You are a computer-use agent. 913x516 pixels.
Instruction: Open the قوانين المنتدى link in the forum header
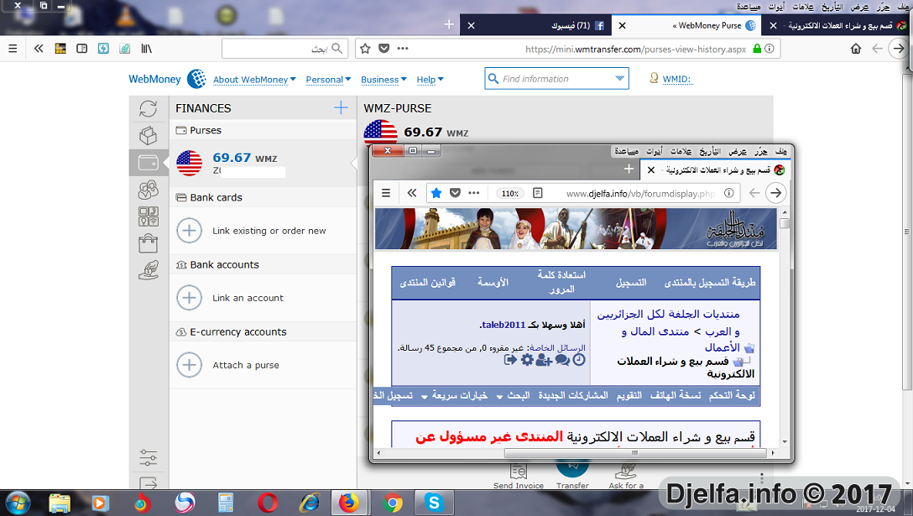[x=428, y=283]
